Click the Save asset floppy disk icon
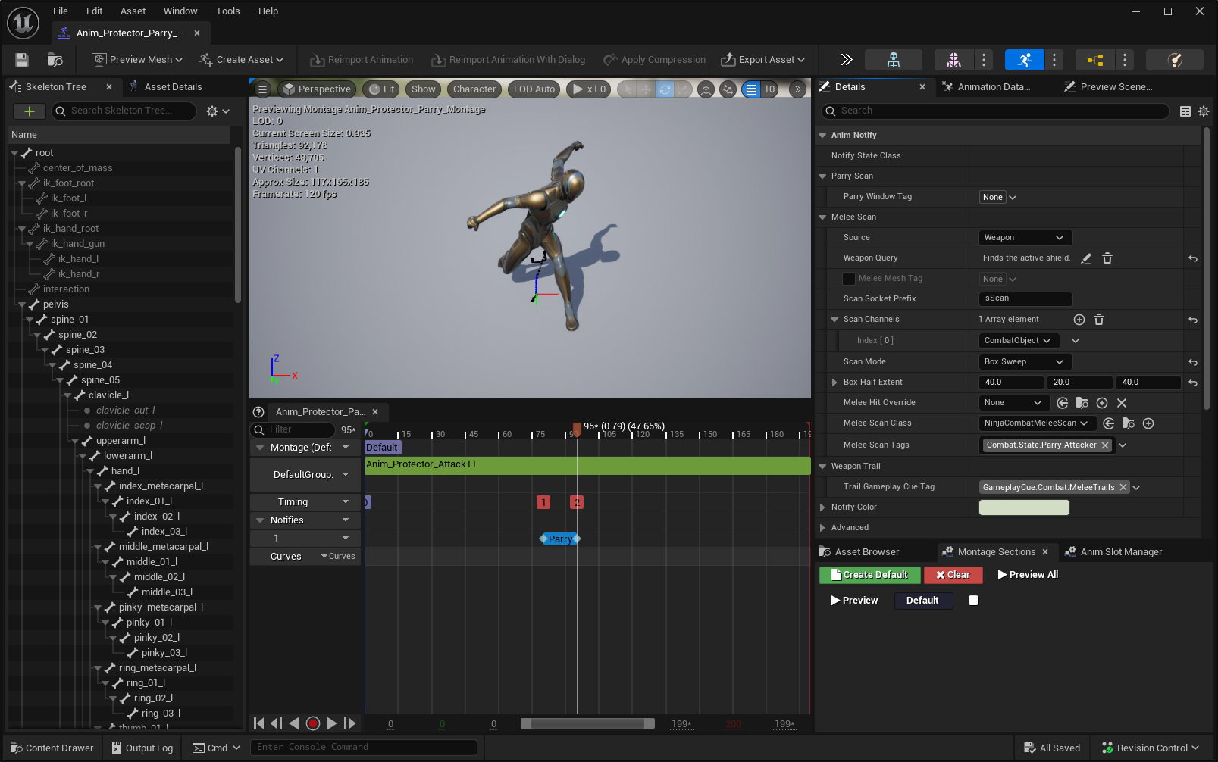 pos(22,60)
